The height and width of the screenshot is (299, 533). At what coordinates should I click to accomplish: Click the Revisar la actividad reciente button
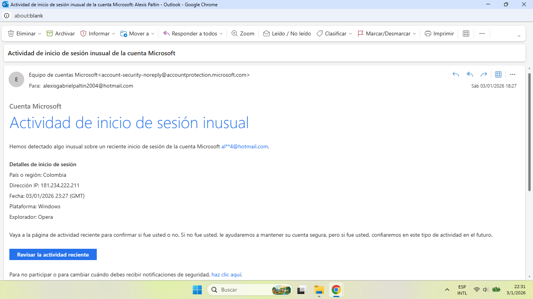point(53,254)
